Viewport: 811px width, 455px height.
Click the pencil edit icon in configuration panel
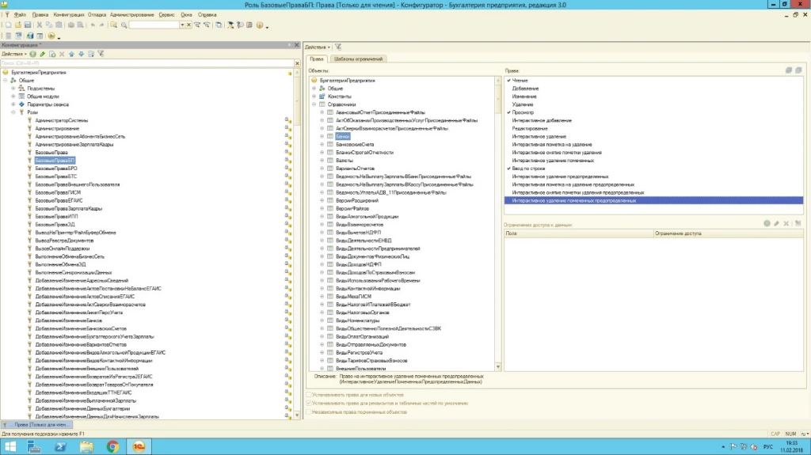coord(42,54)
